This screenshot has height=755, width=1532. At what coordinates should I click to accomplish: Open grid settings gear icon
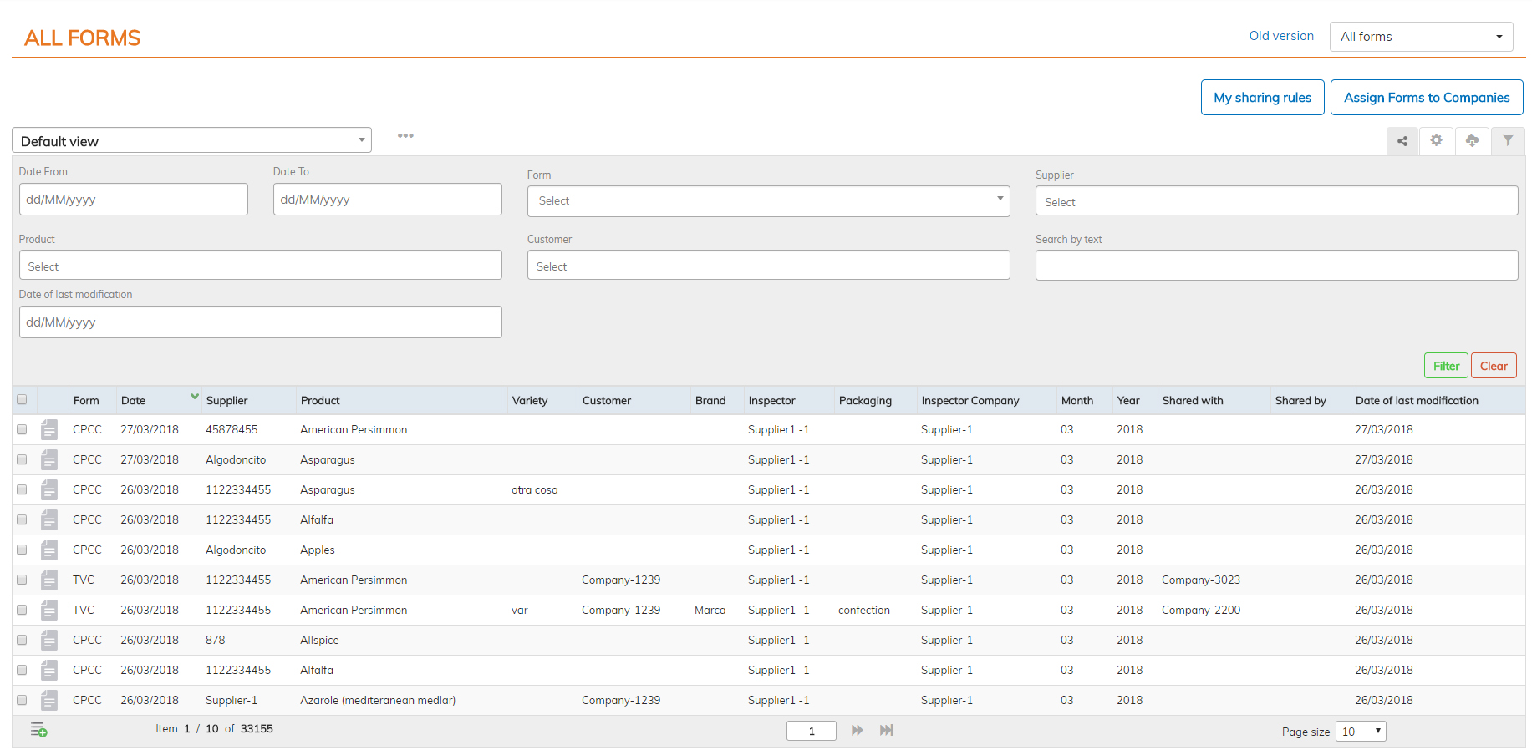pyautogui.click(x=1436, y=140)
